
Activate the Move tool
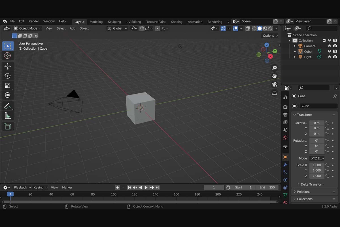[x=8, y=66]
